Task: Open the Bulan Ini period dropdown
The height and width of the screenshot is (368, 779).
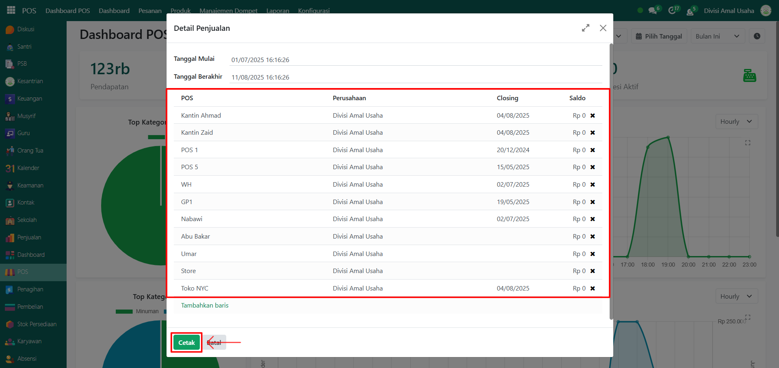Action: [x=717, y=36]
